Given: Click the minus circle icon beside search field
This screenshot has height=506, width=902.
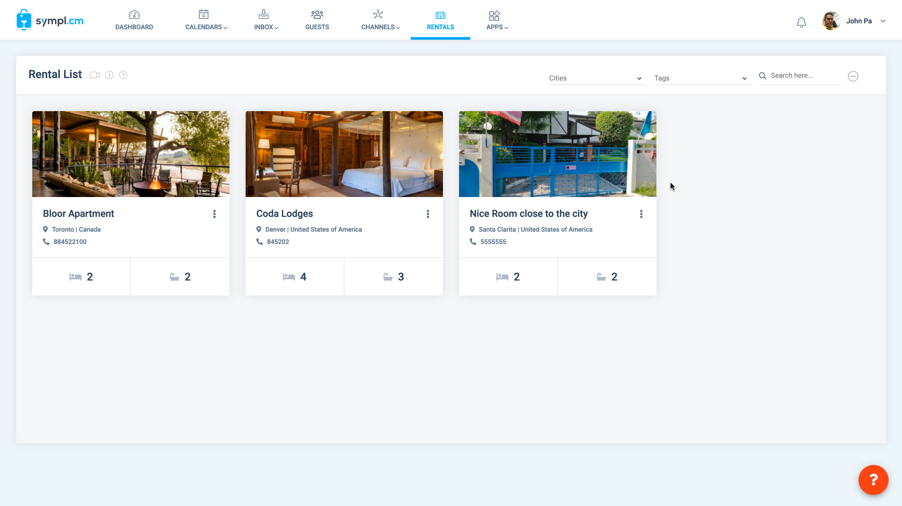Looking at the screenshot, I should (x=853, y=76).
